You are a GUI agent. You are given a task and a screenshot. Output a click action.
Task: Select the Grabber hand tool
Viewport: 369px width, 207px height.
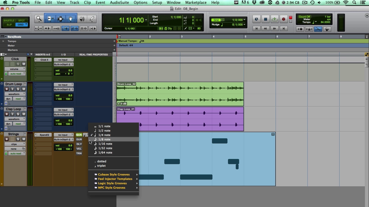pyautogui.click(x=71, y=19)
